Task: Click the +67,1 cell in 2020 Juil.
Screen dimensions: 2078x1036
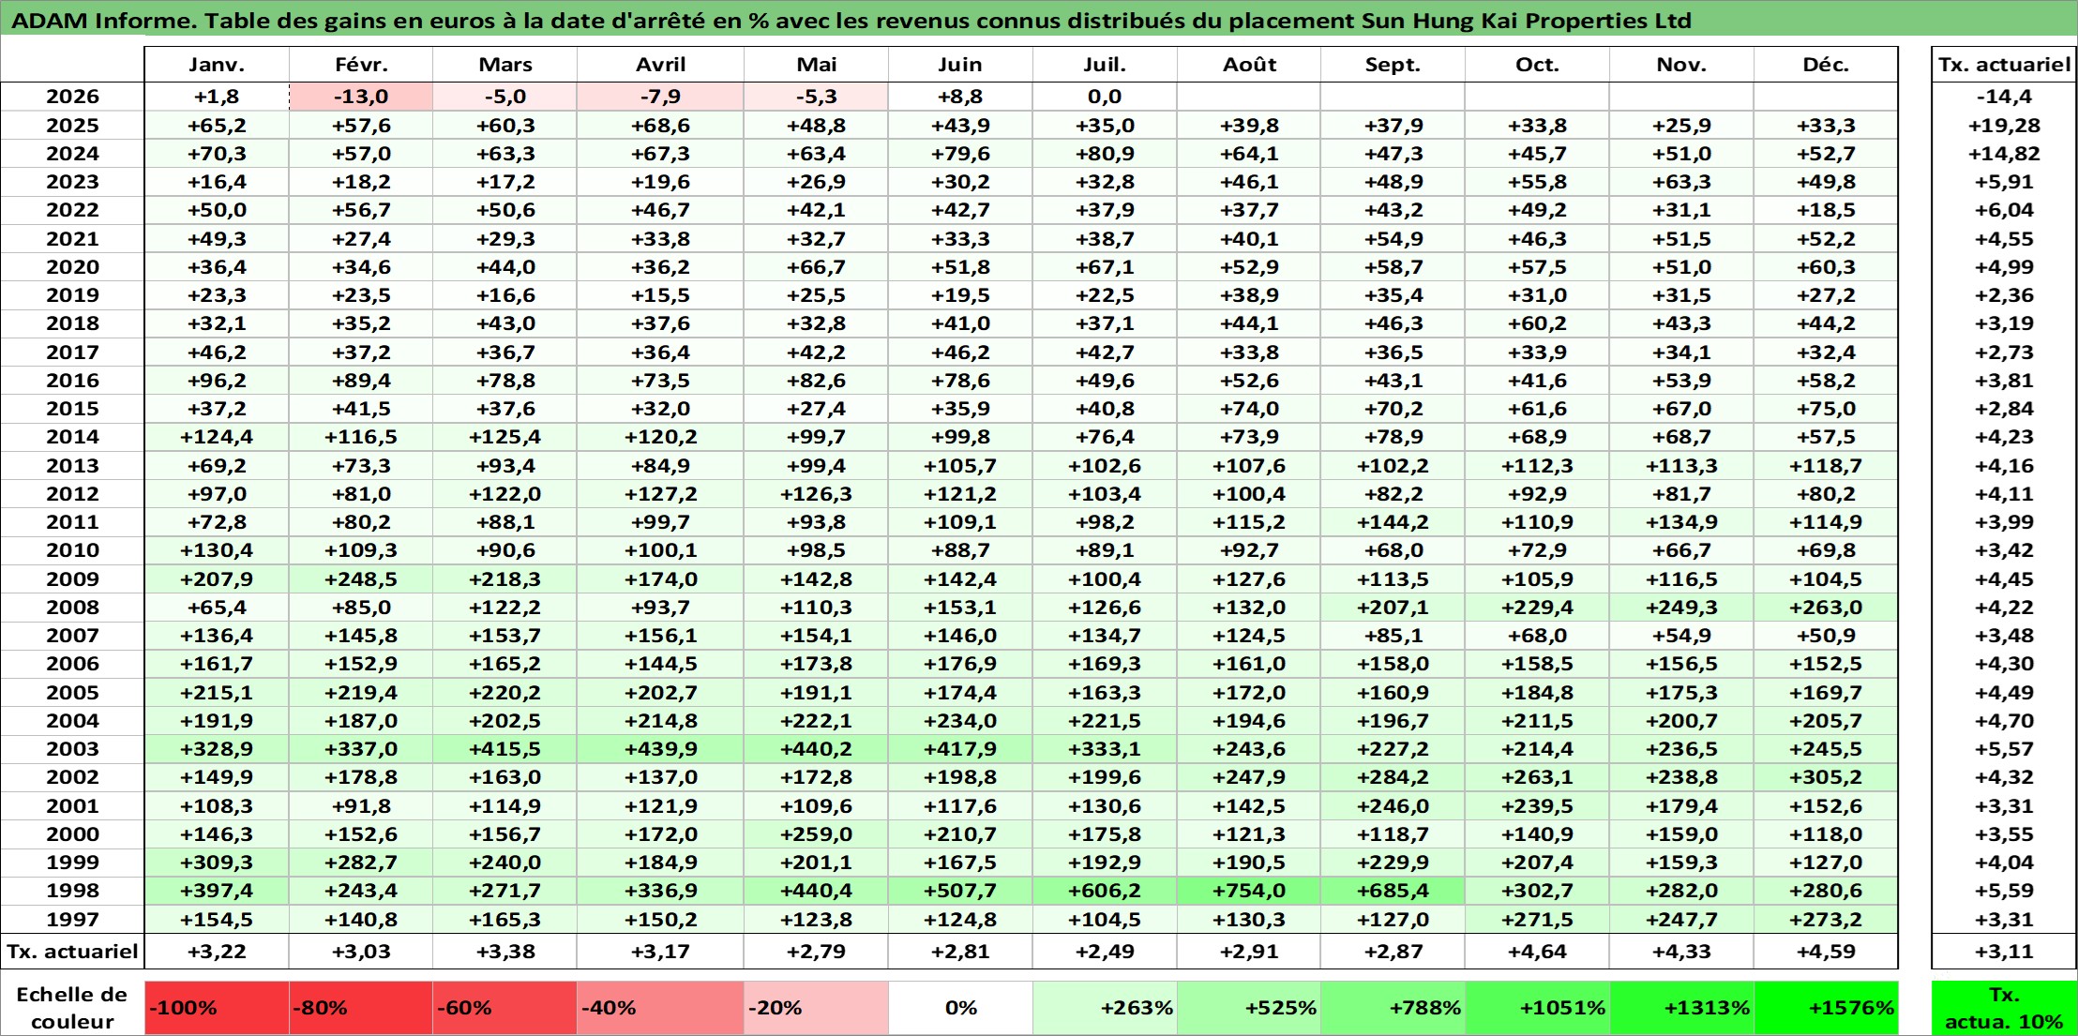Action: point(1105,267)
